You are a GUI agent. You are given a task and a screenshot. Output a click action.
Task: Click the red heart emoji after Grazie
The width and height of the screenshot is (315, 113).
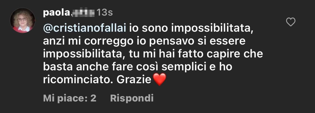(x=159, y=79)
